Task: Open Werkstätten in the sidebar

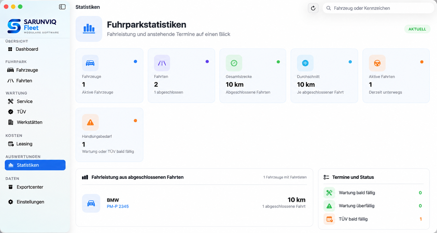Action: tap(35, 122)
